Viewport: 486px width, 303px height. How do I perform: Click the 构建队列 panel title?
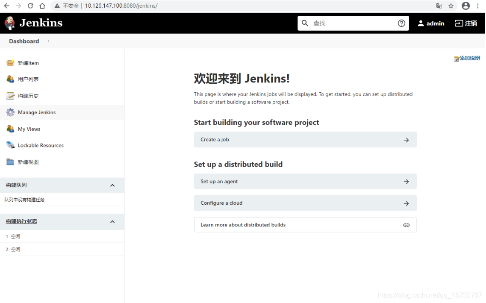tap(16, 185)
